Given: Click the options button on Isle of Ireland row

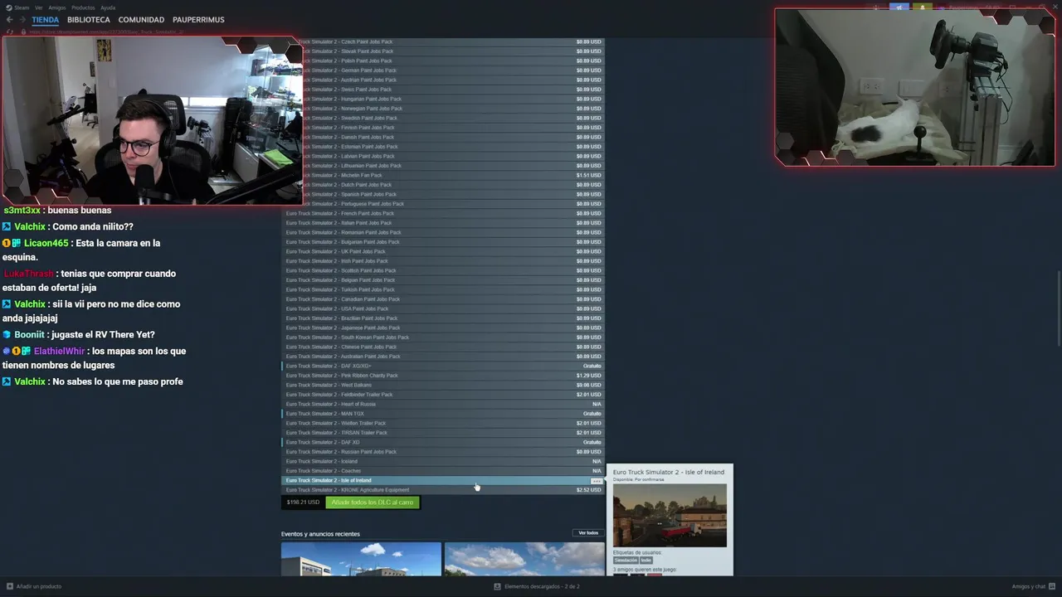Looking at the screenshot, I should [596, 481].
